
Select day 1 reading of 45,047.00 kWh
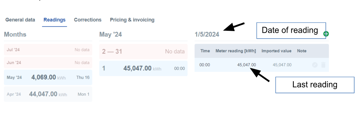coord(143,69)
